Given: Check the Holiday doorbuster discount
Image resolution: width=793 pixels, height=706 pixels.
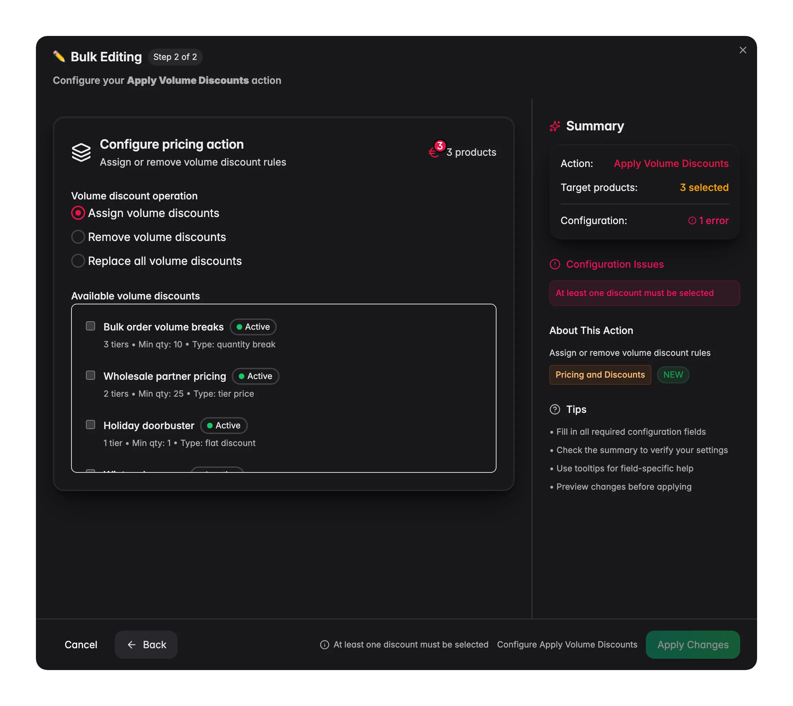Looking at the screenshot, I should pos(90,425).
